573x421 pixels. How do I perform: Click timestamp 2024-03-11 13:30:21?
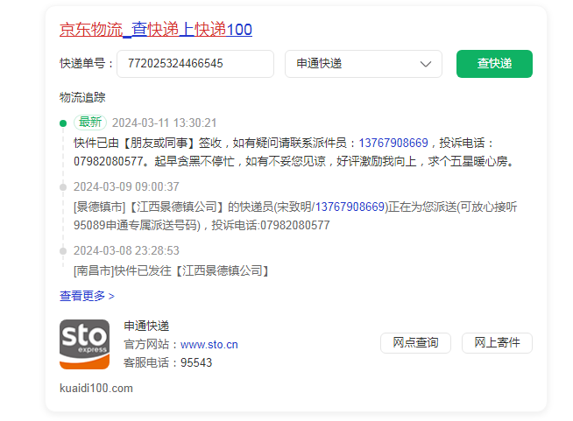[164, 123]
